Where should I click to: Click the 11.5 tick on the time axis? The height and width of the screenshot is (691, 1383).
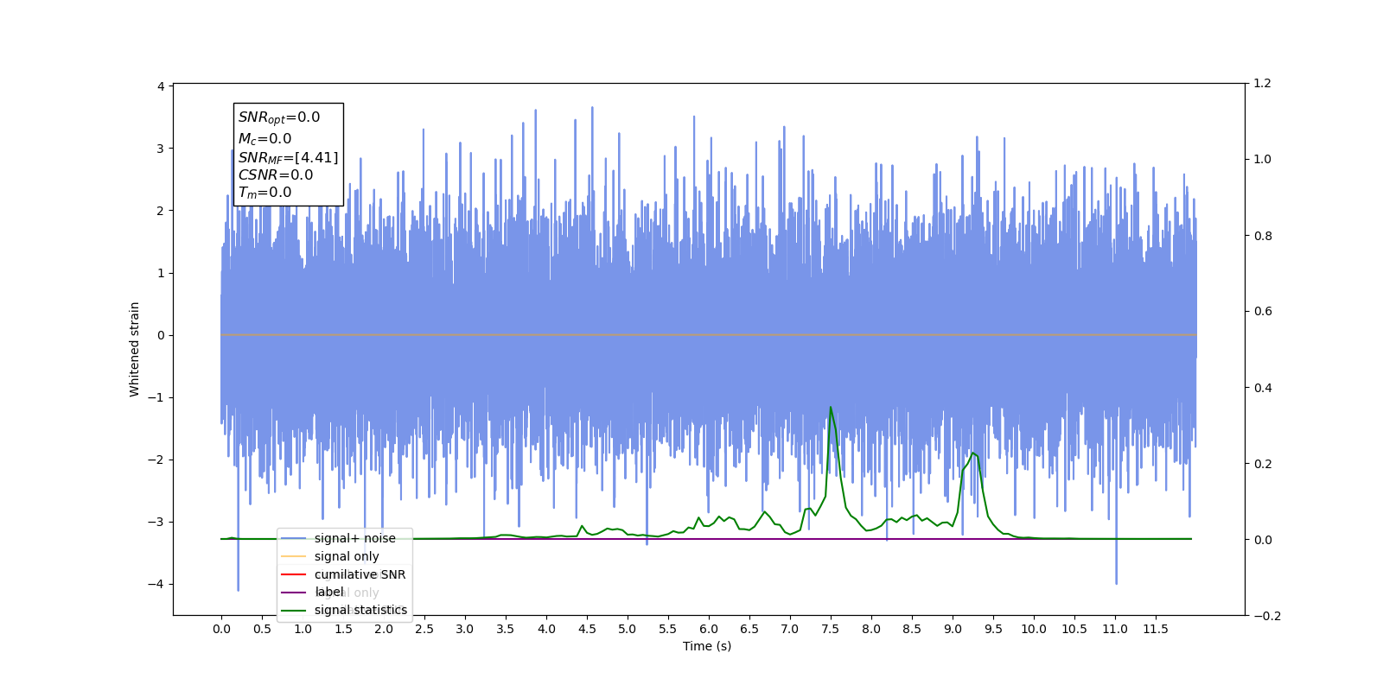click(1156, 629)
